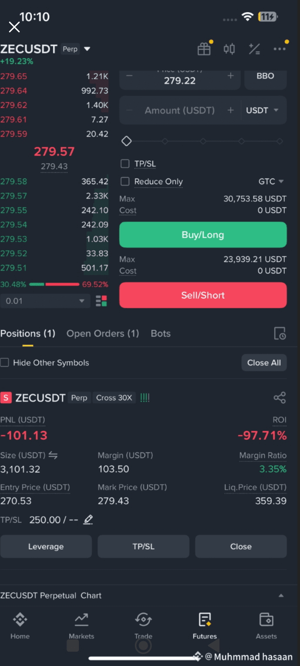The height and width of the screenshot is (666, 300).
Task: Open the candlestick chart icon
Action: [x=229, y=49]
